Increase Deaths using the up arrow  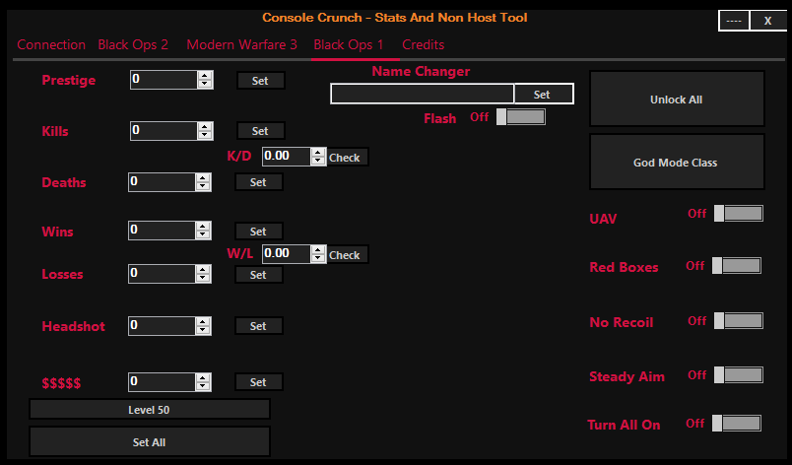203,178
